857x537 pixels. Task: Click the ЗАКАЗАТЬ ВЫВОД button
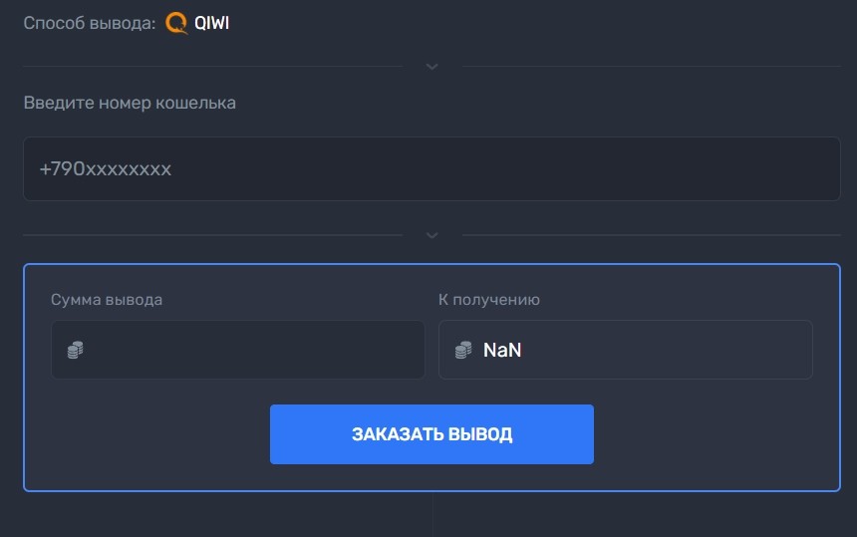click(x=431, y=434)
